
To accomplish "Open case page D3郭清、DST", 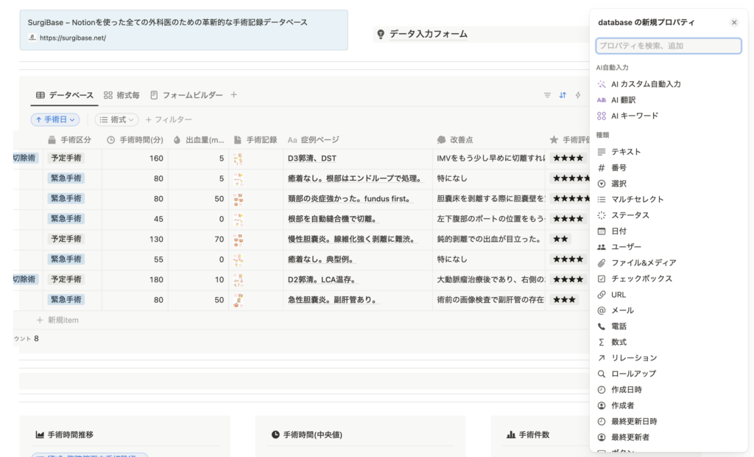I will point(312,158).
